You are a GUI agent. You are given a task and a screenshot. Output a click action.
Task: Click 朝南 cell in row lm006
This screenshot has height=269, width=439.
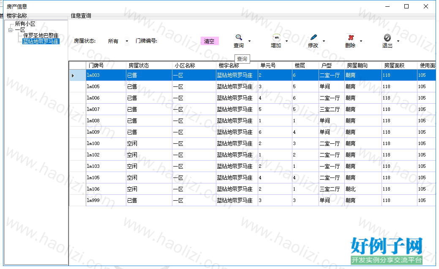point(363,98)
